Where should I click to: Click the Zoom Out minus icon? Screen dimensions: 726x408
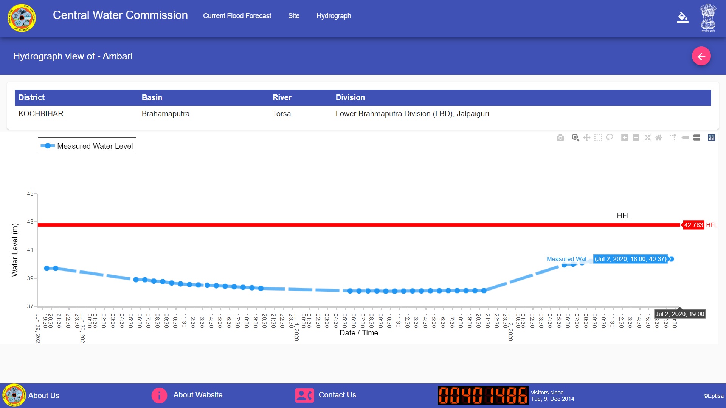click(x=636, y=138)
